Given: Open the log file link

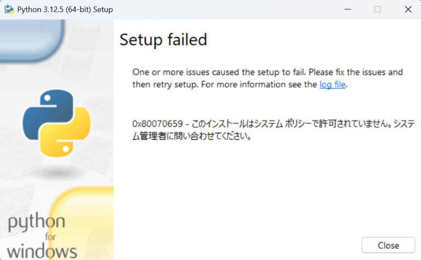Looking at the screenshot, I should pos(332,85).
